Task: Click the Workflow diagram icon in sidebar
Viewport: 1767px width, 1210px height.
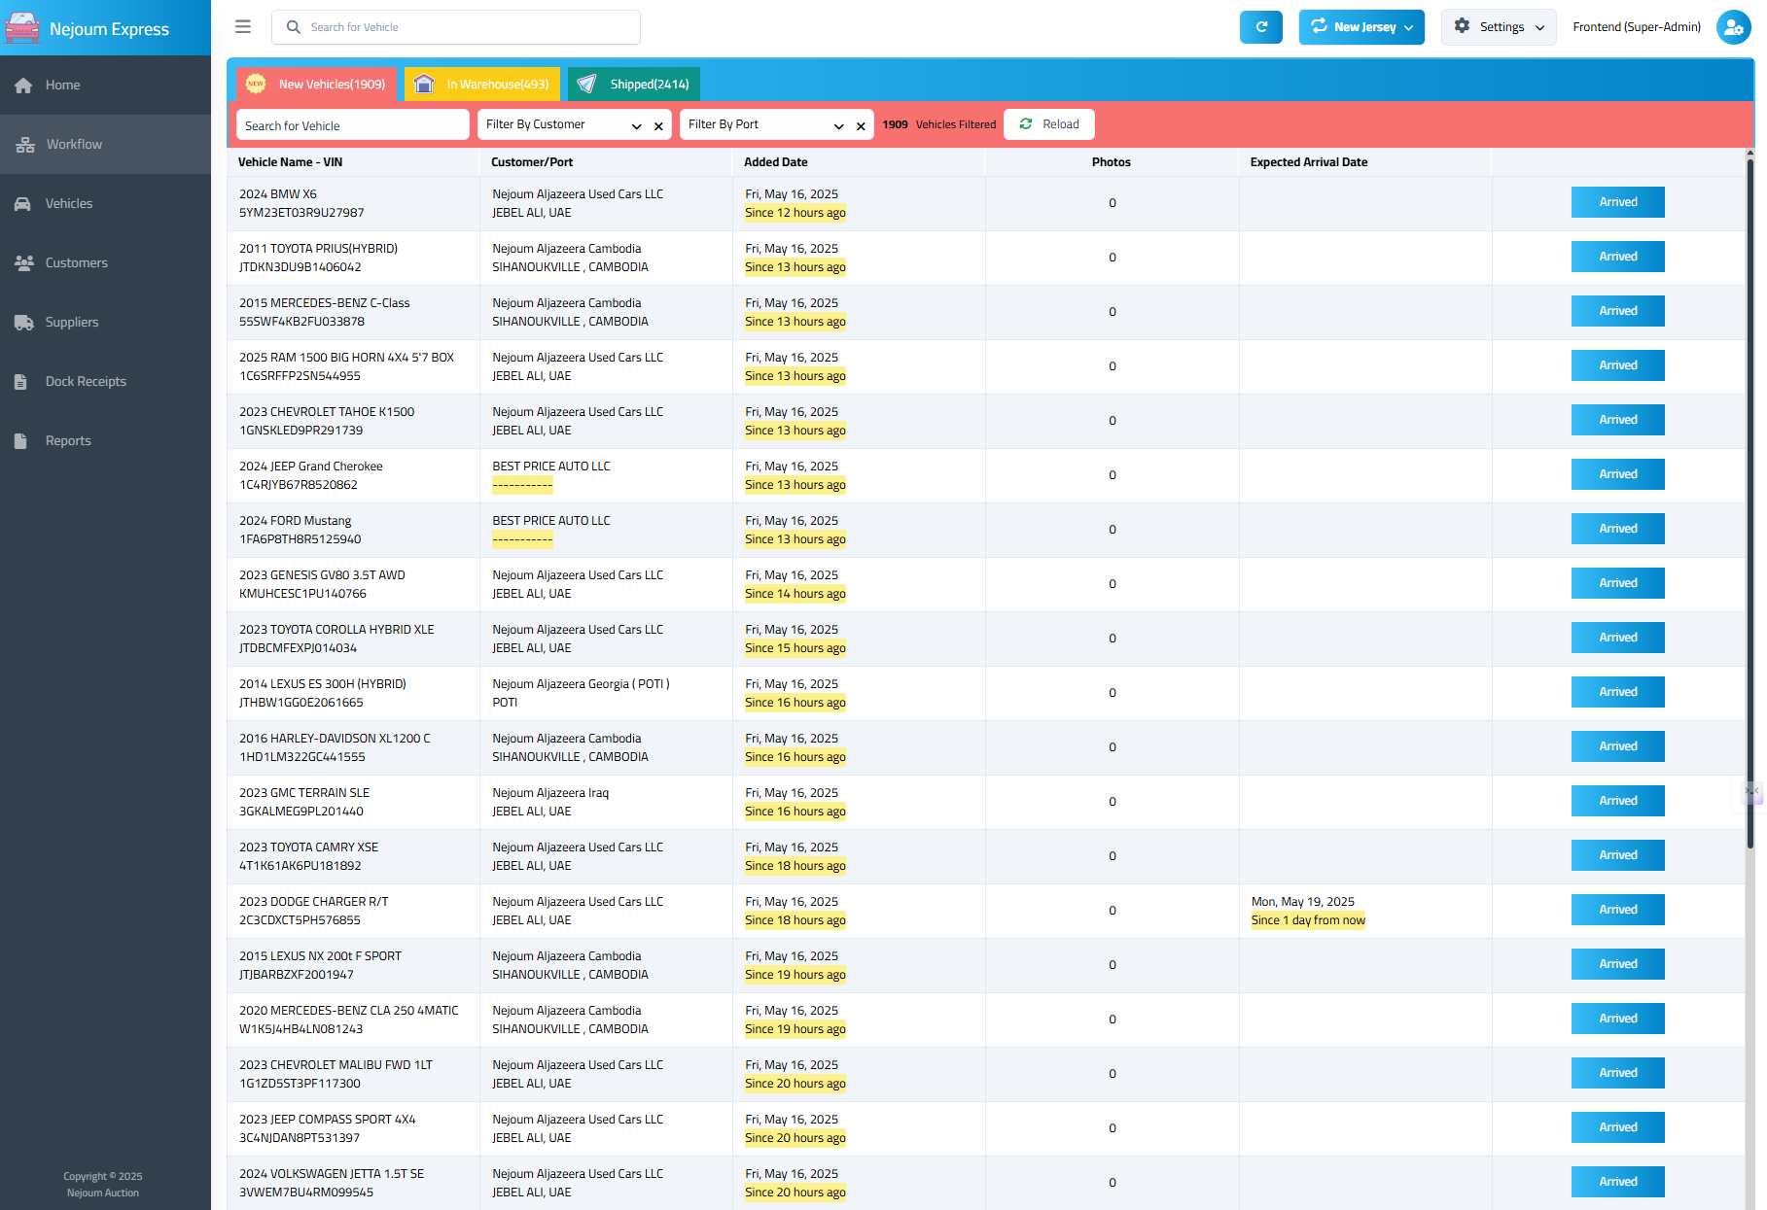Action: coord(25,145)
